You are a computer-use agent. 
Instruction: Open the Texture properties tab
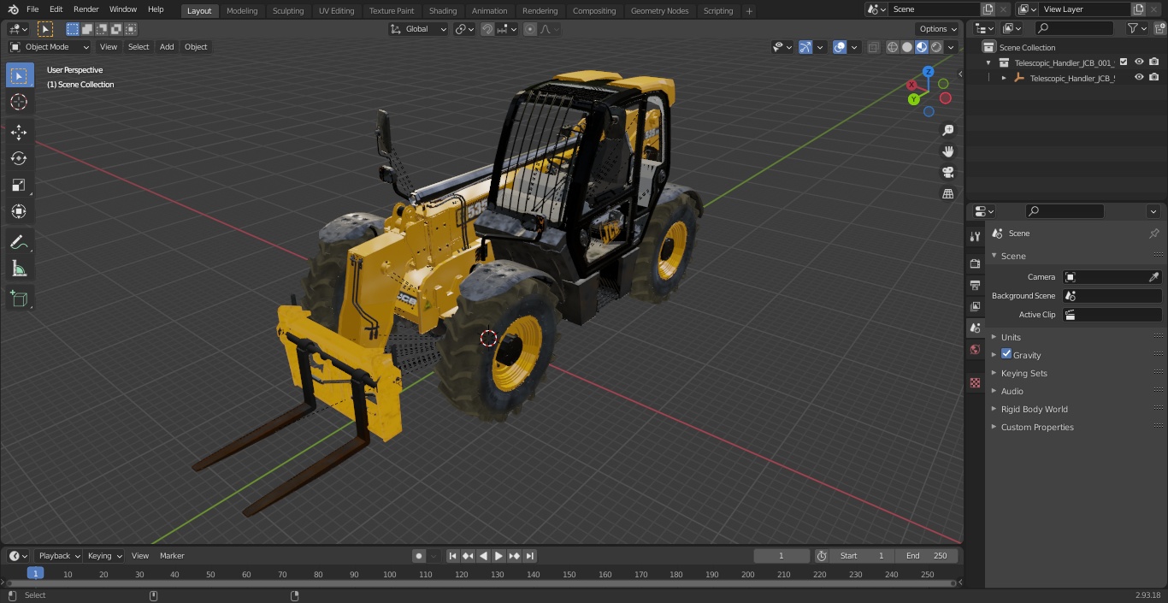tap(975, 382)
